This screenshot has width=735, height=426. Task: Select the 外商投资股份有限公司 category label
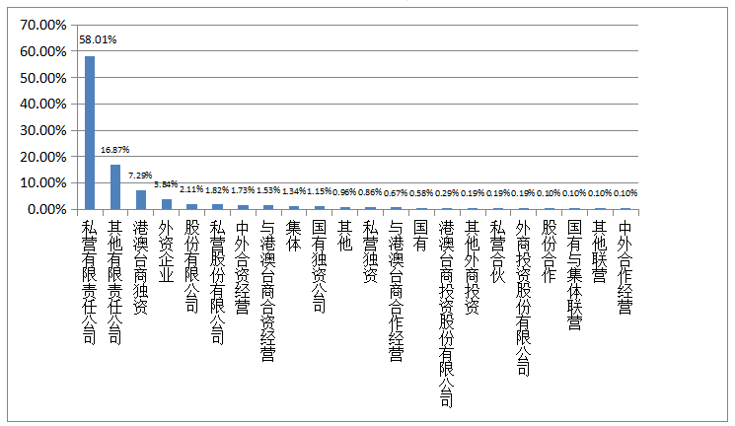[523, 298]
